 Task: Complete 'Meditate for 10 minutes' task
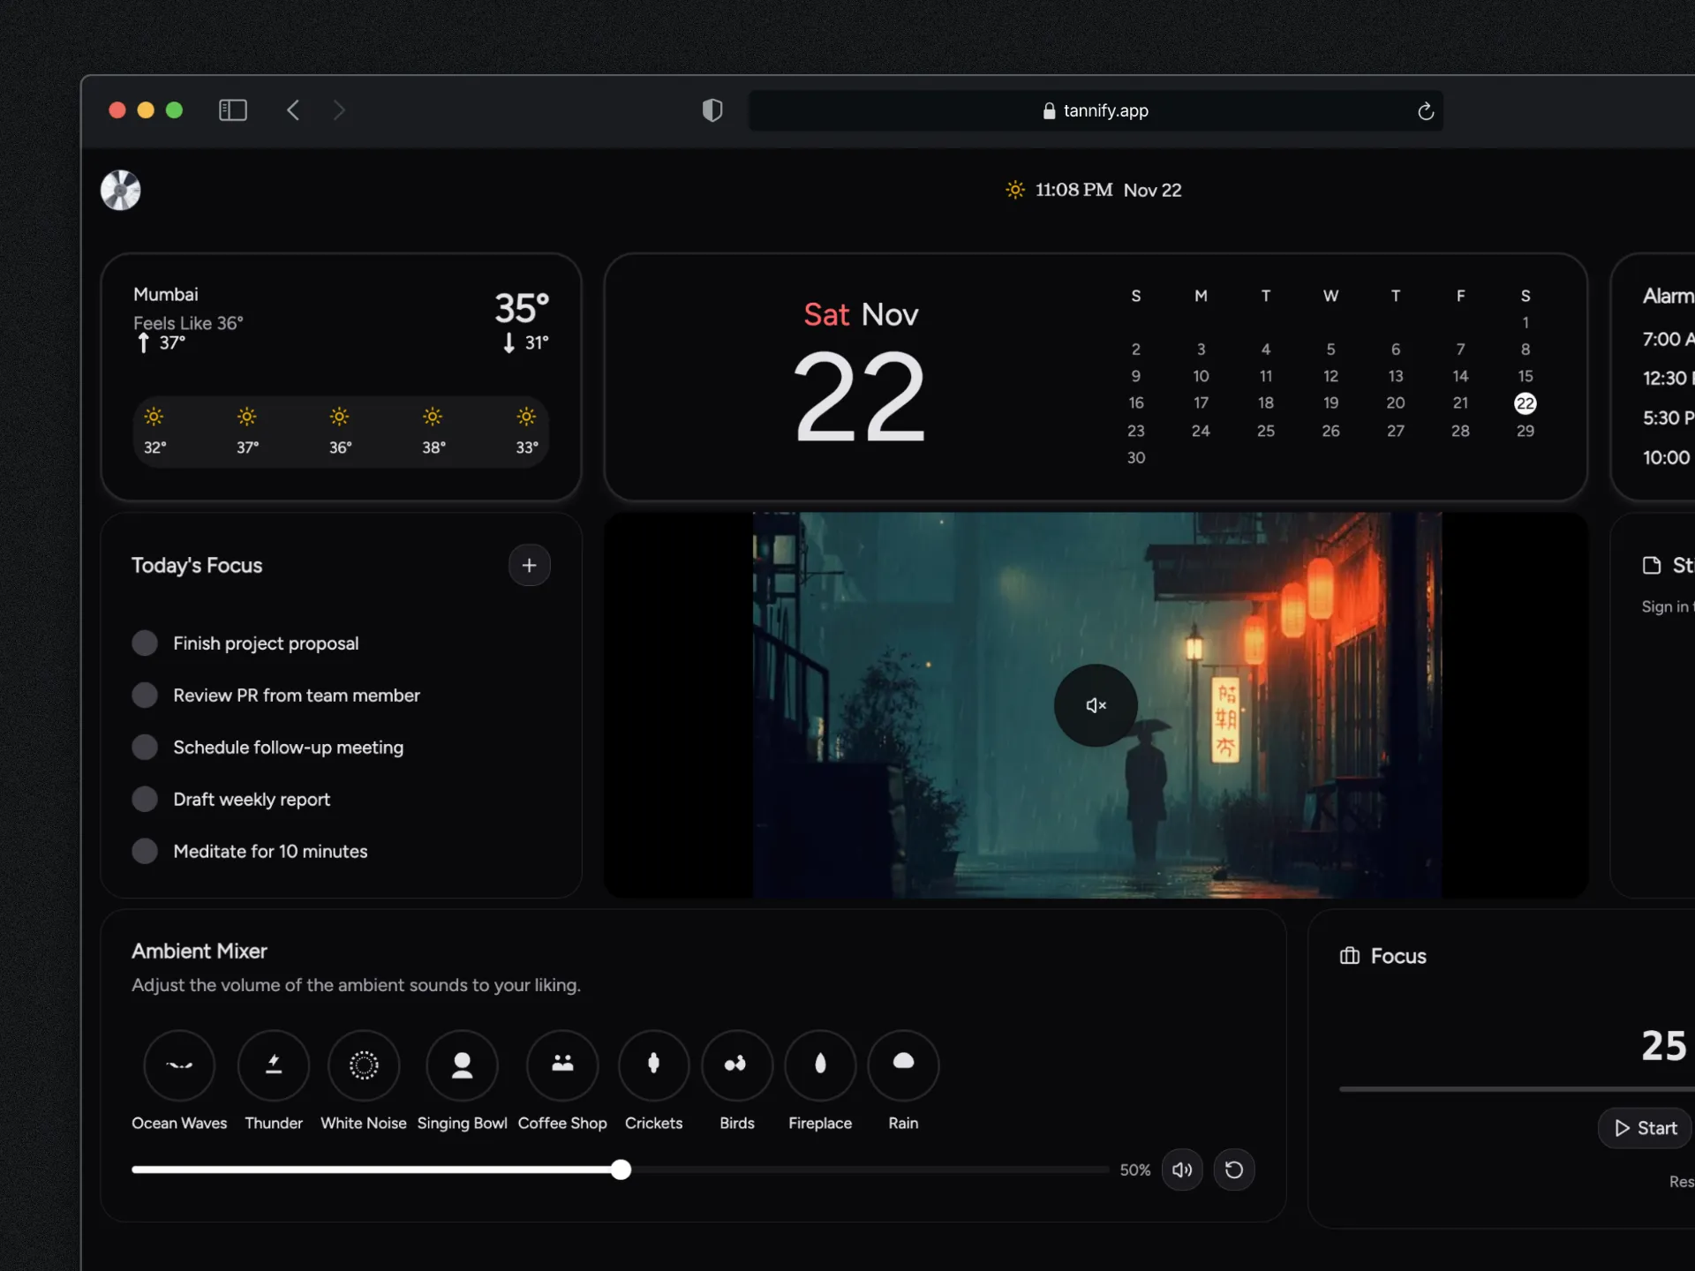click(x=145, y=851)
